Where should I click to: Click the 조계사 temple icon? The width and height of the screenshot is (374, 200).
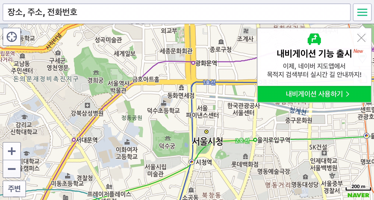pyautogui.click(x=246, y=31)
